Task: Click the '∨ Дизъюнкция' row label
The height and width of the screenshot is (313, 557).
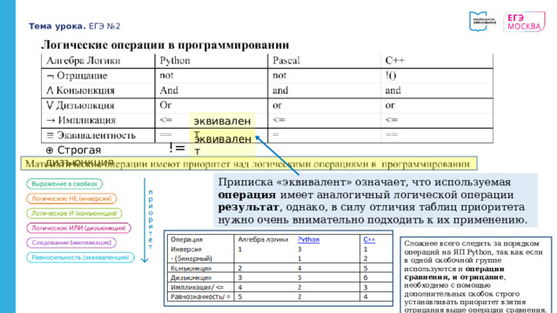Action: [x=80, y=105]
